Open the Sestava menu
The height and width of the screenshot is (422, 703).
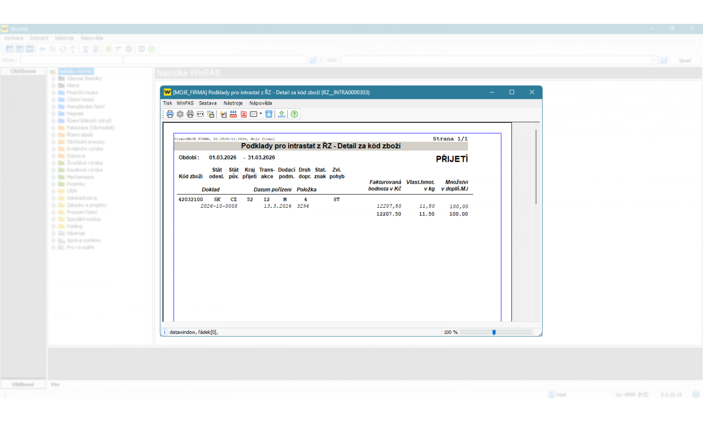(208, 103)
